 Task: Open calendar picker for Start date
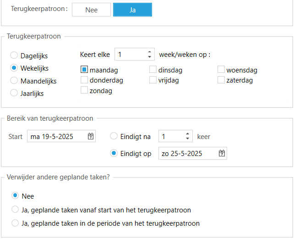coord(91,136)
